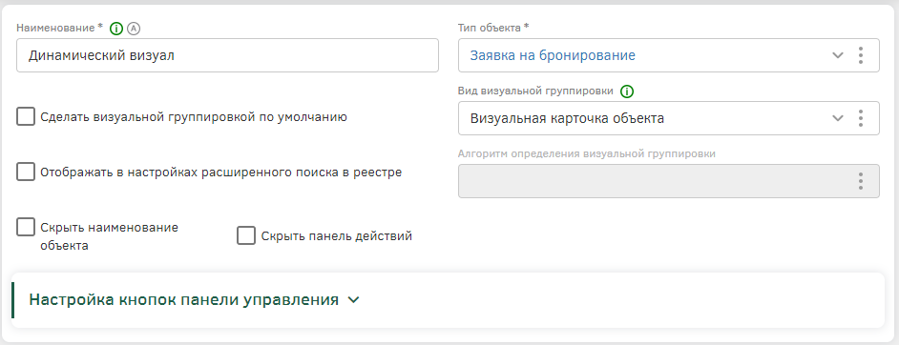Click the Настройка кнопок панели управления section title

[x=183, y=300]
